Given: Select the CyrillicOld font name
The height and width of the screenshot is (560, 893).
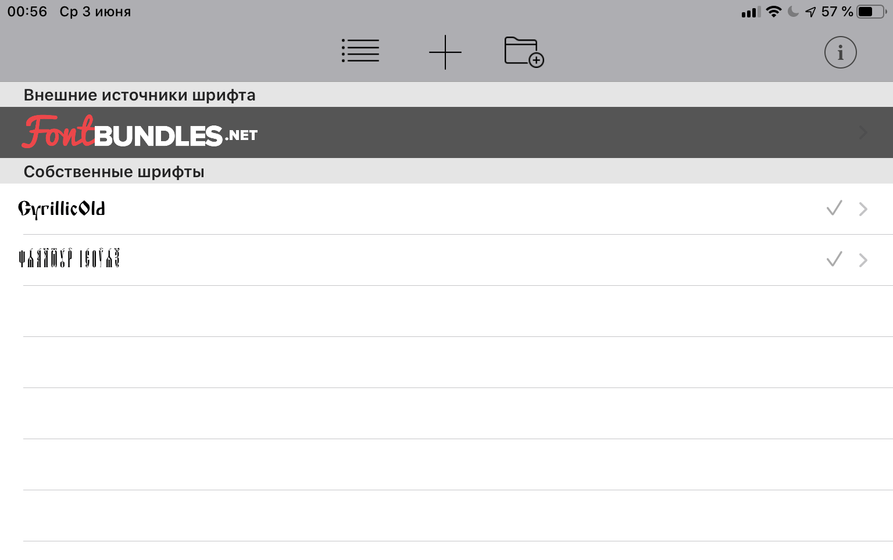Looking at the screenshot, I should click(62, 209).
